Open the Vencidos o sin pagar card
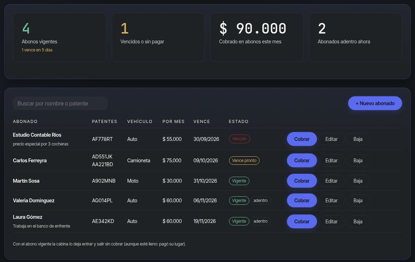The width and height of the screenshot is (415, 262). click(x=158, y=37)
